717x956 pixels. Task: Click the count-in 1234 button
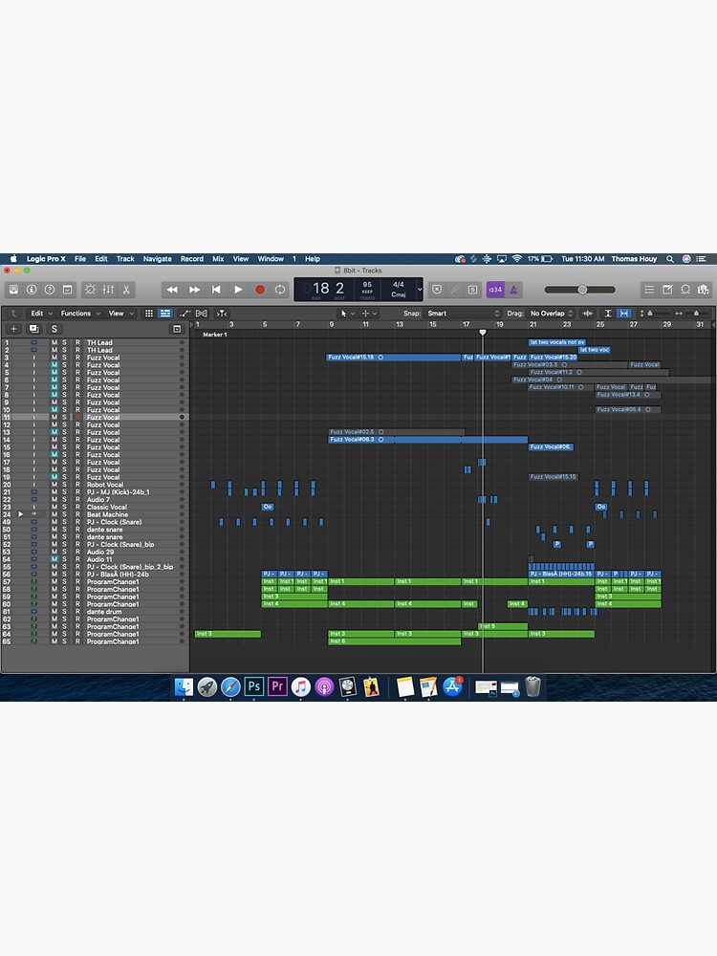coord(494,290)
